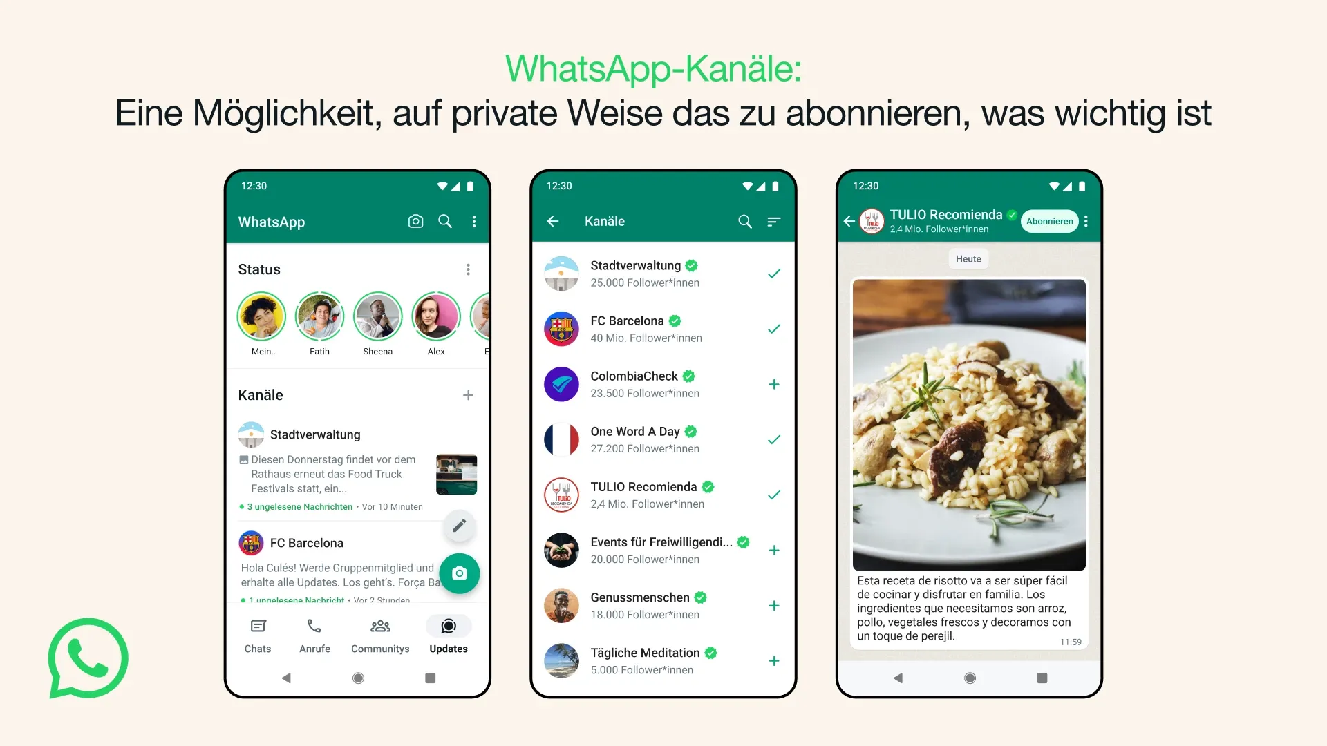The height and width of the screenshot is (746, 1327).
Task: Tap the risotto food image thumbnail
Action: pos(968,423)
